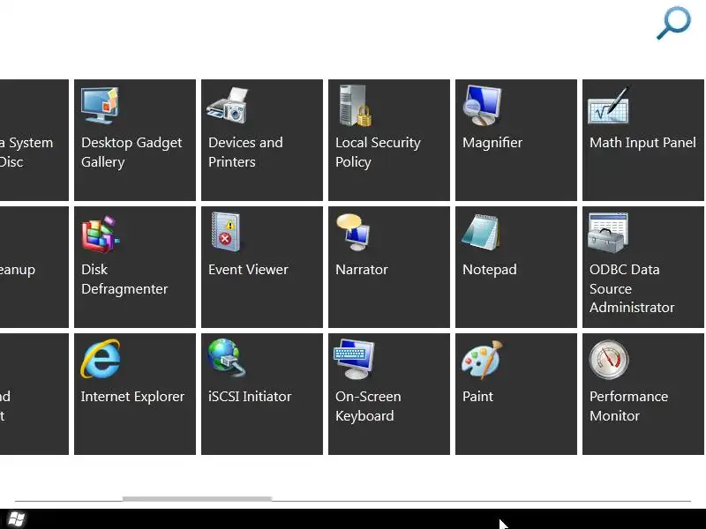This screenshot has height=529, width=706.
Task: Click the 'Desktop Gadget Gallery' label
Action: tap(131, 152)
